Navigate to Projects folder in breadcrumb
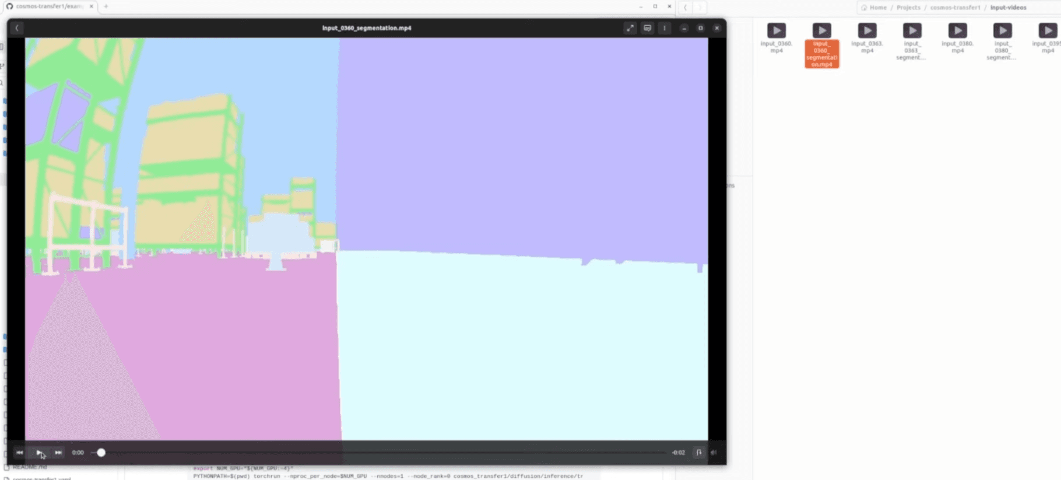 click(908, 8)
